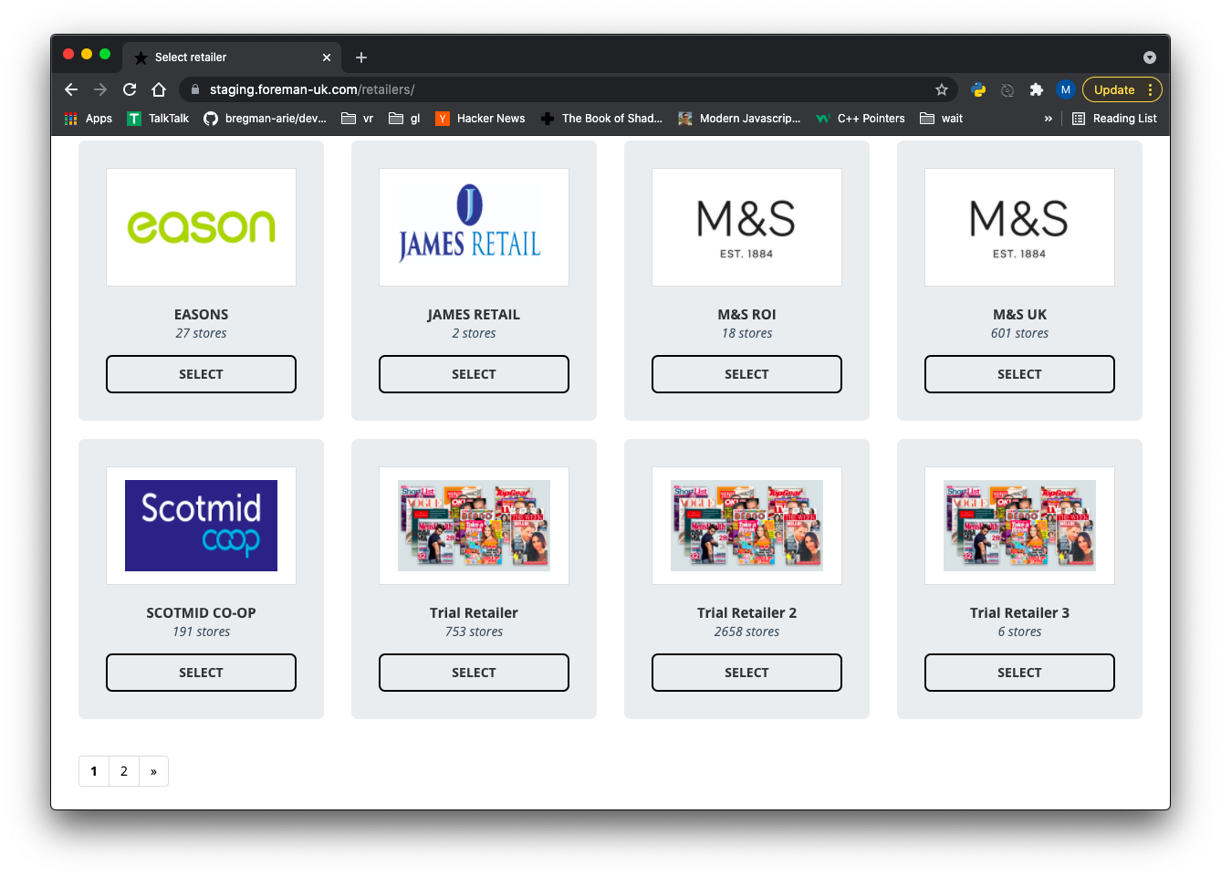Click the greyed circular extension icon

point(1007,89)
